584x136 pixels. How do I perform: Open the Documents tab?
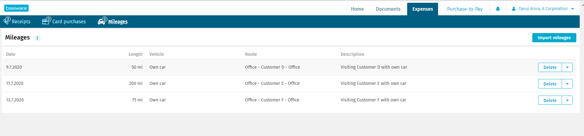[x=388, y=9]
